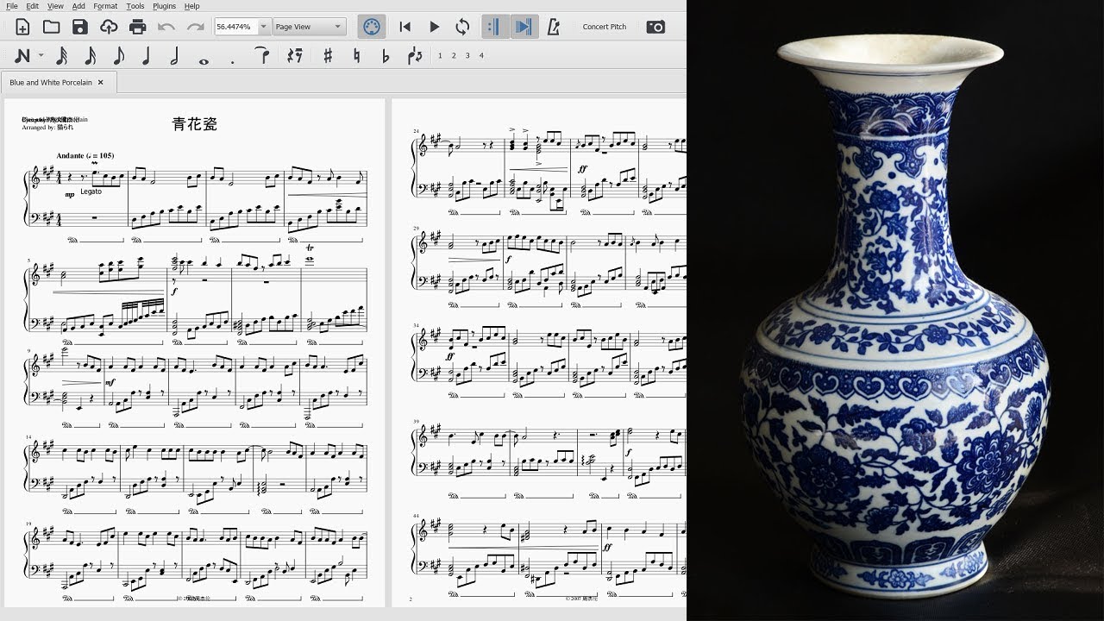This screenshot has width=1104, height=621.
Task: Select voice 3
Action: (467, 56)
